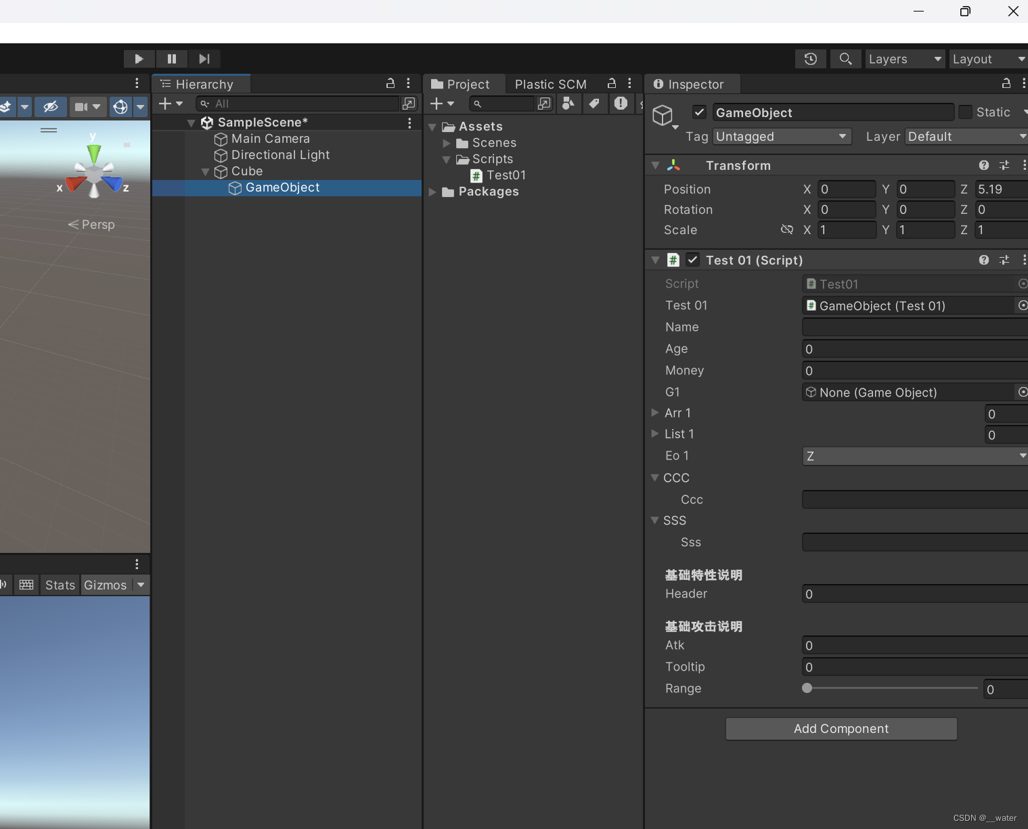Viewport: 1028px width, 829px height.
Task: Open the shading mode icon in Scene view
Action: (6, 107)
